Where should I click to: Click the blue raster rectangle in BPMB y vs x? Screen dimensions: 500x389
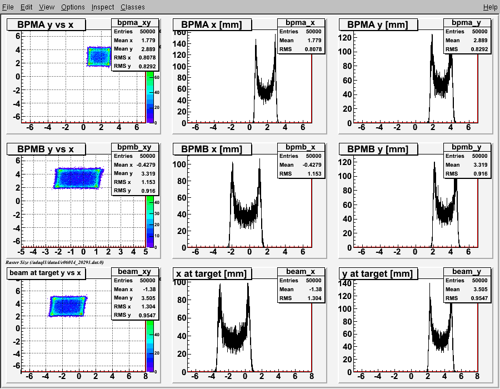(78, 178)
